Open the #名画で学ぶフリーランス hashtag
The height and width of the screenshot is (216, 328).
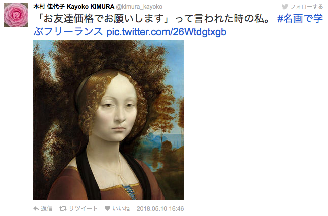point(300,19)
